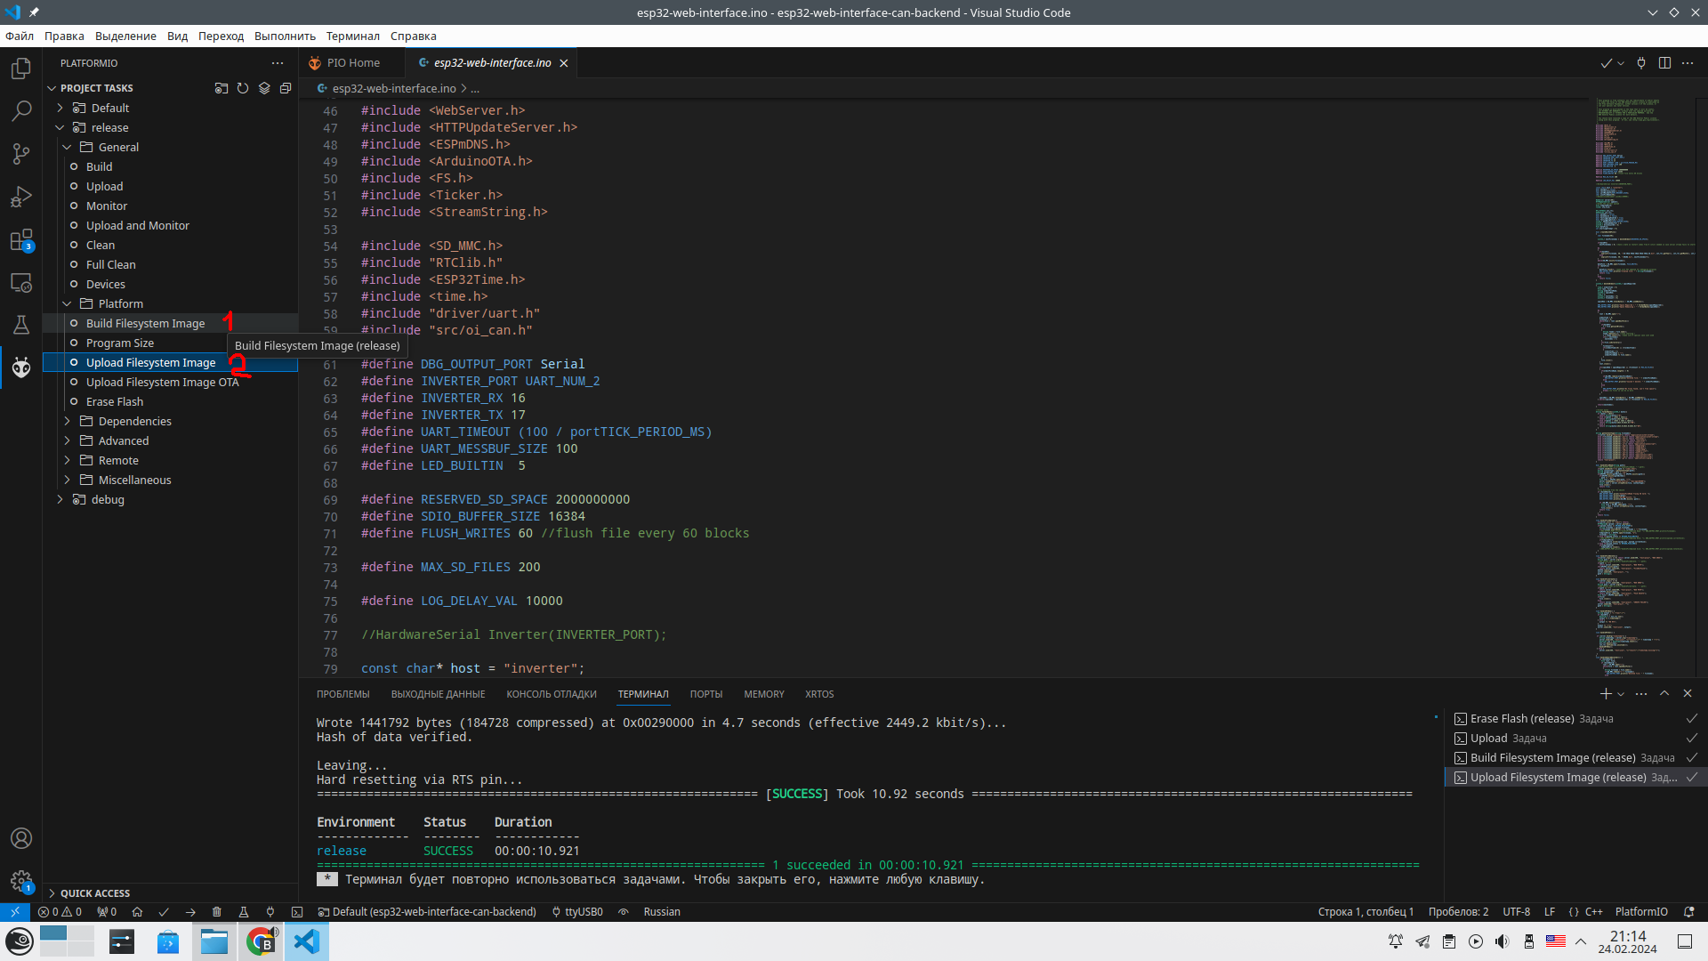Click PlatformIO Clean trash icon in status bar
The height and width of the screenshot is (961, 1708).
coord(217,912)
